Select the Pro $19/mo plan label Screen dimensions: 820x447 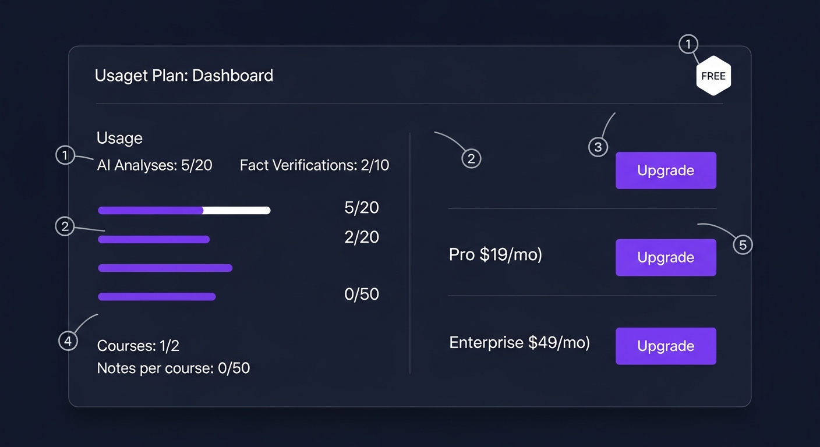point(495,254)
